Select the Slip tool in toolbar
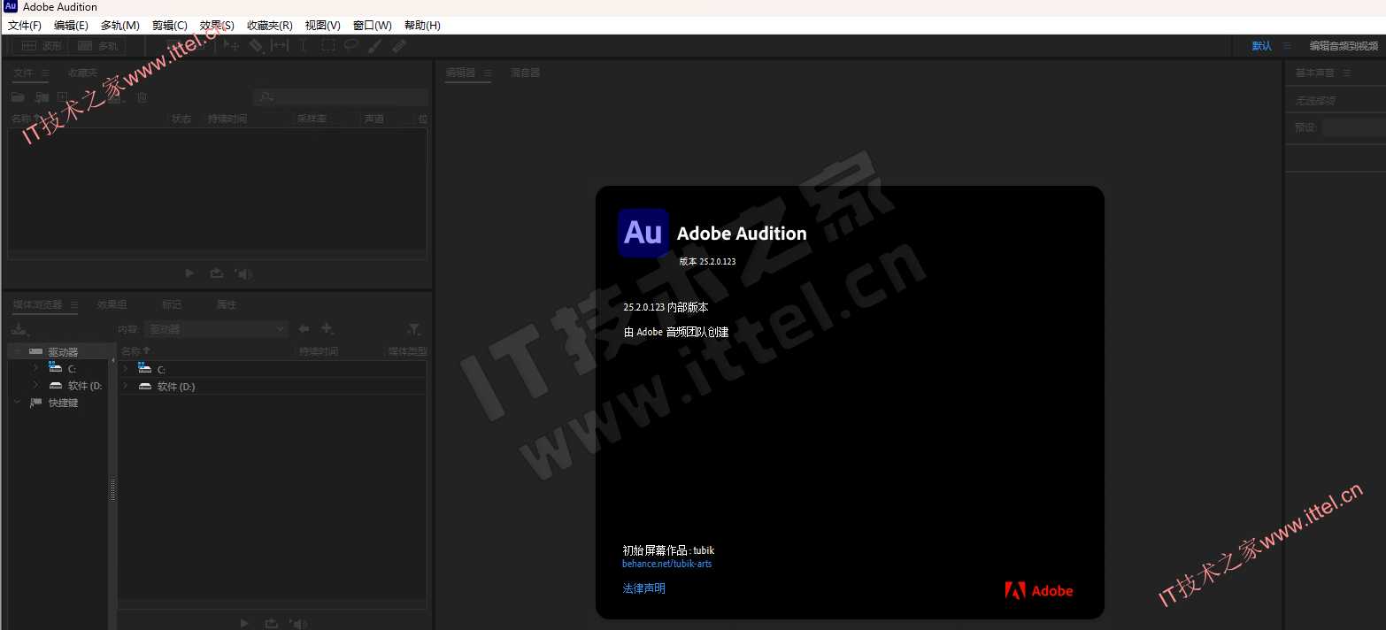 [279, 46]
